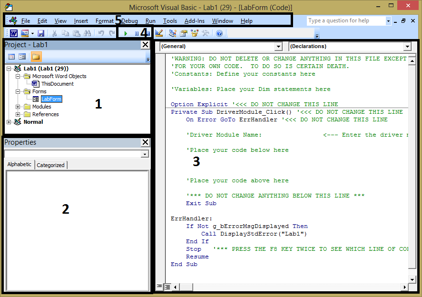Open the help question box dropdown arrow

tap(388, 21)
